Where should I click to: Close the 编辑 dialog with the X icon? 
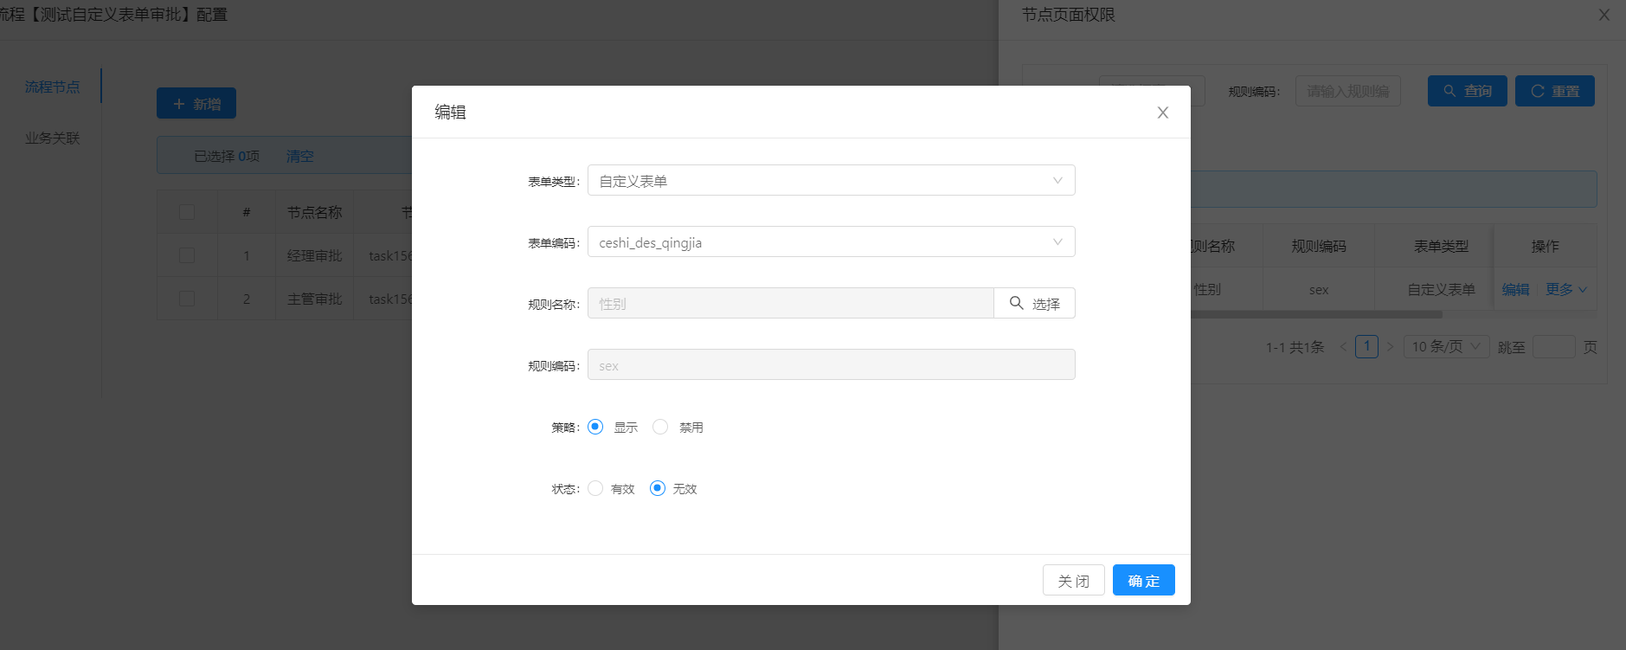pos(1162,113)
